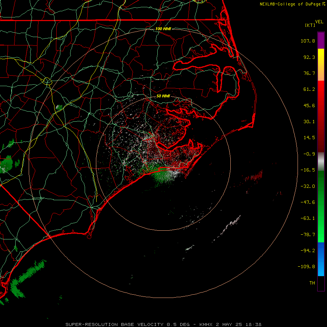Click the red velocity echo east of the 50 NMI ring
Image resolution: width=327 pixels, height=327 pixels.
[254, 176]
